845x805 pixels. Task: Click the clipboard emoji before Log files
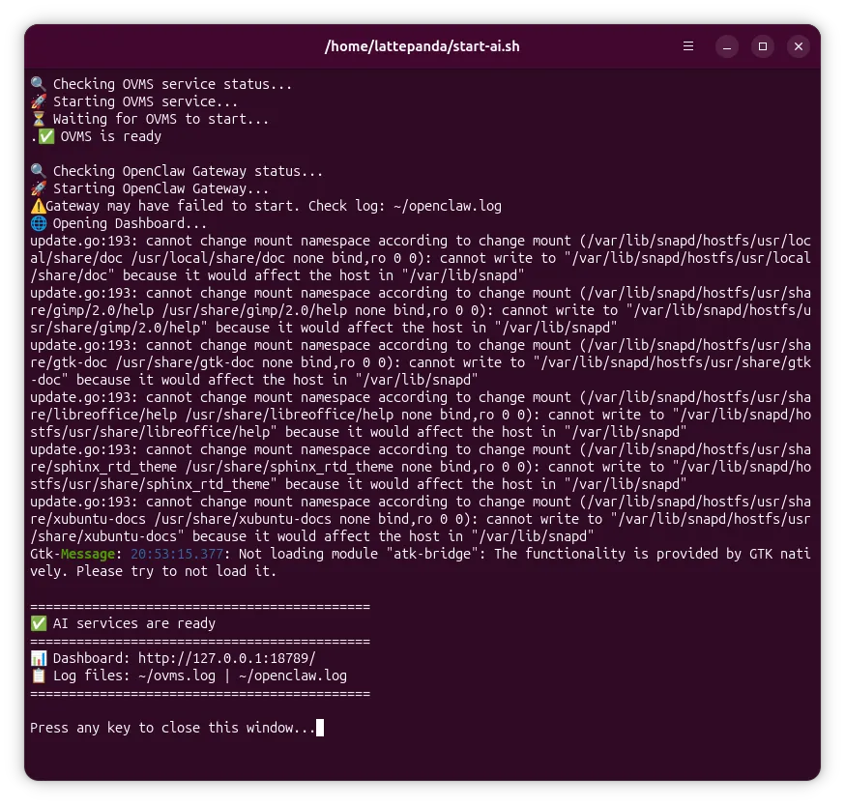(x=39, y=676)
